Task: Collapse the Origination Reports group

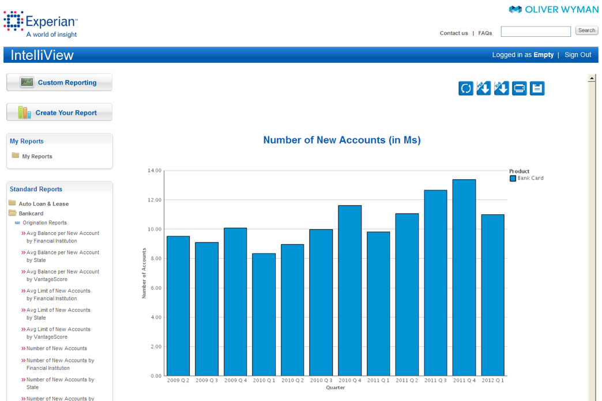Action: [x=44, y=223]
